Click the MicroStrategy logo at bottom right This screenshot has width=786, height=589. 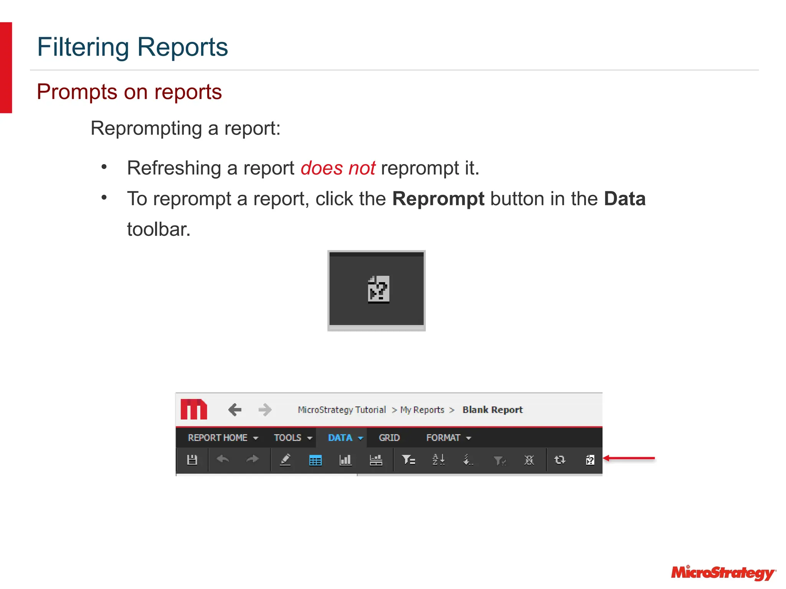tap(723, 573)
